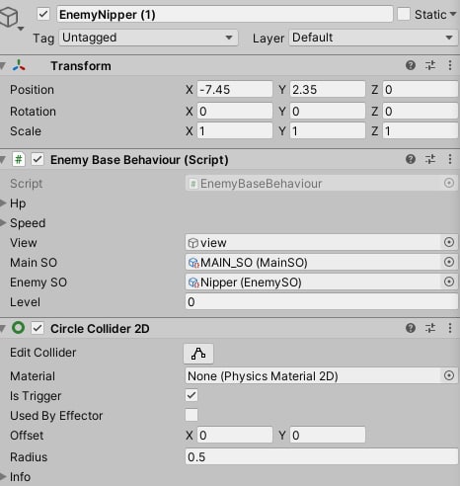The height and width of the screenshot is (486, 460).
Task: Open Enemy Base Behaviour help icon
Action: [411, 159]
